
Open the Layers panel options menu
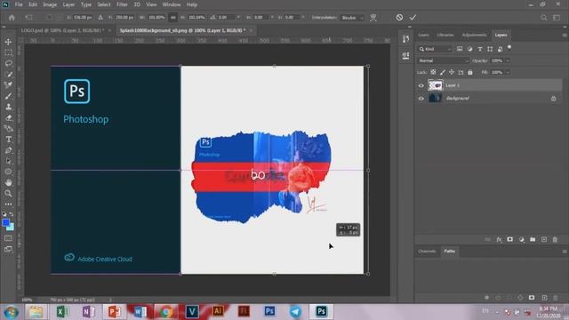(565, 36)
